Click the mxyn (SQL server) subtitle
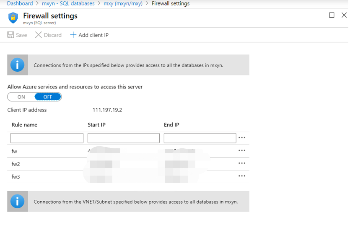The width and height of the screenshot is (363, 228). tap(39, 23)
